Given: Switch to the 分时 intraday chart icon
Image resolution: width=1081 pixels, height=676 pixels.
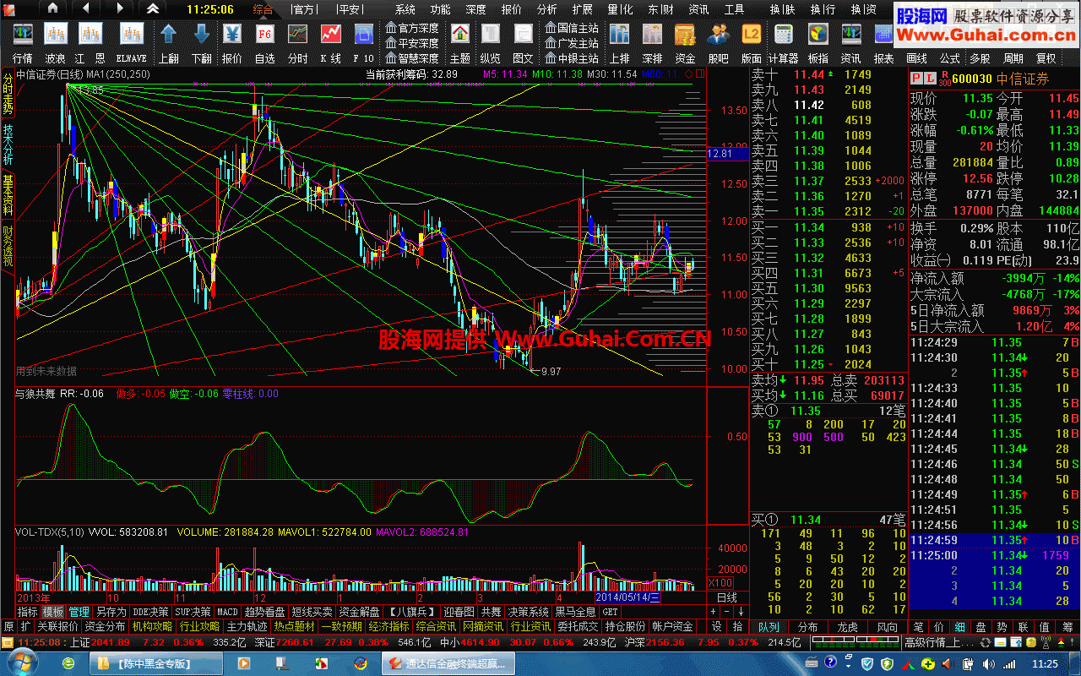Looking at the screenshot, I should 297,34.
